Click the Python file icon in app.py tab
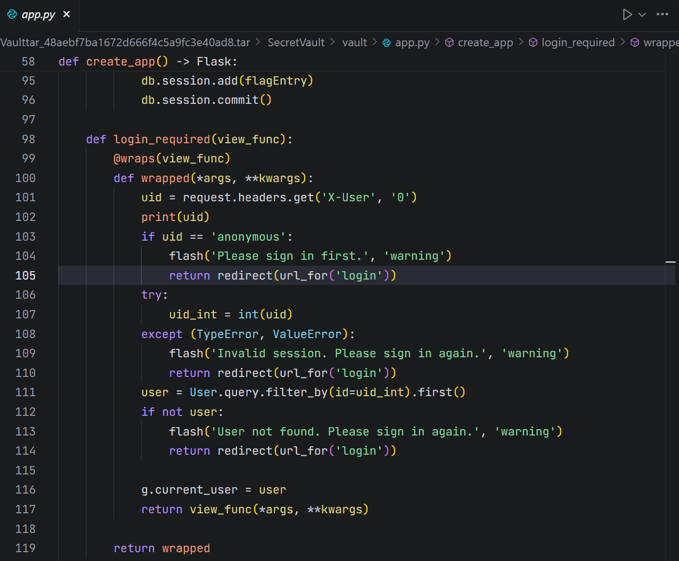This screenshot has height=561, width=679. click(12, 14)
